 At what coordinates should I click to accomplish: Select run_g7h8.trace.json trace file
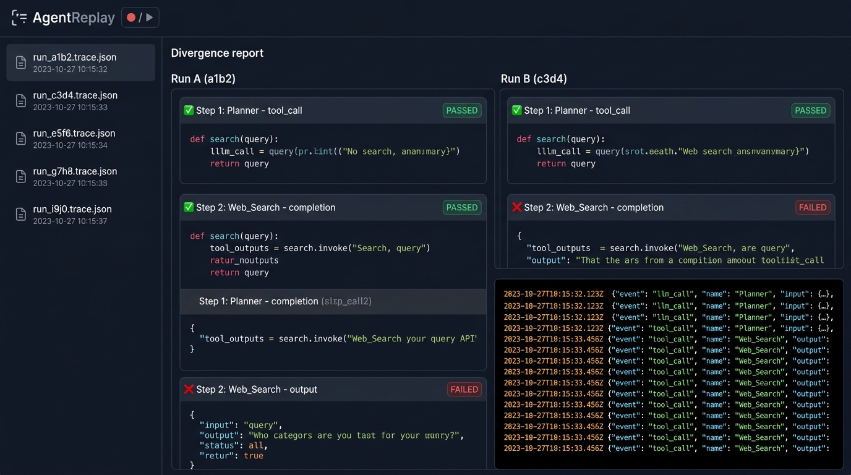point(80,176)
